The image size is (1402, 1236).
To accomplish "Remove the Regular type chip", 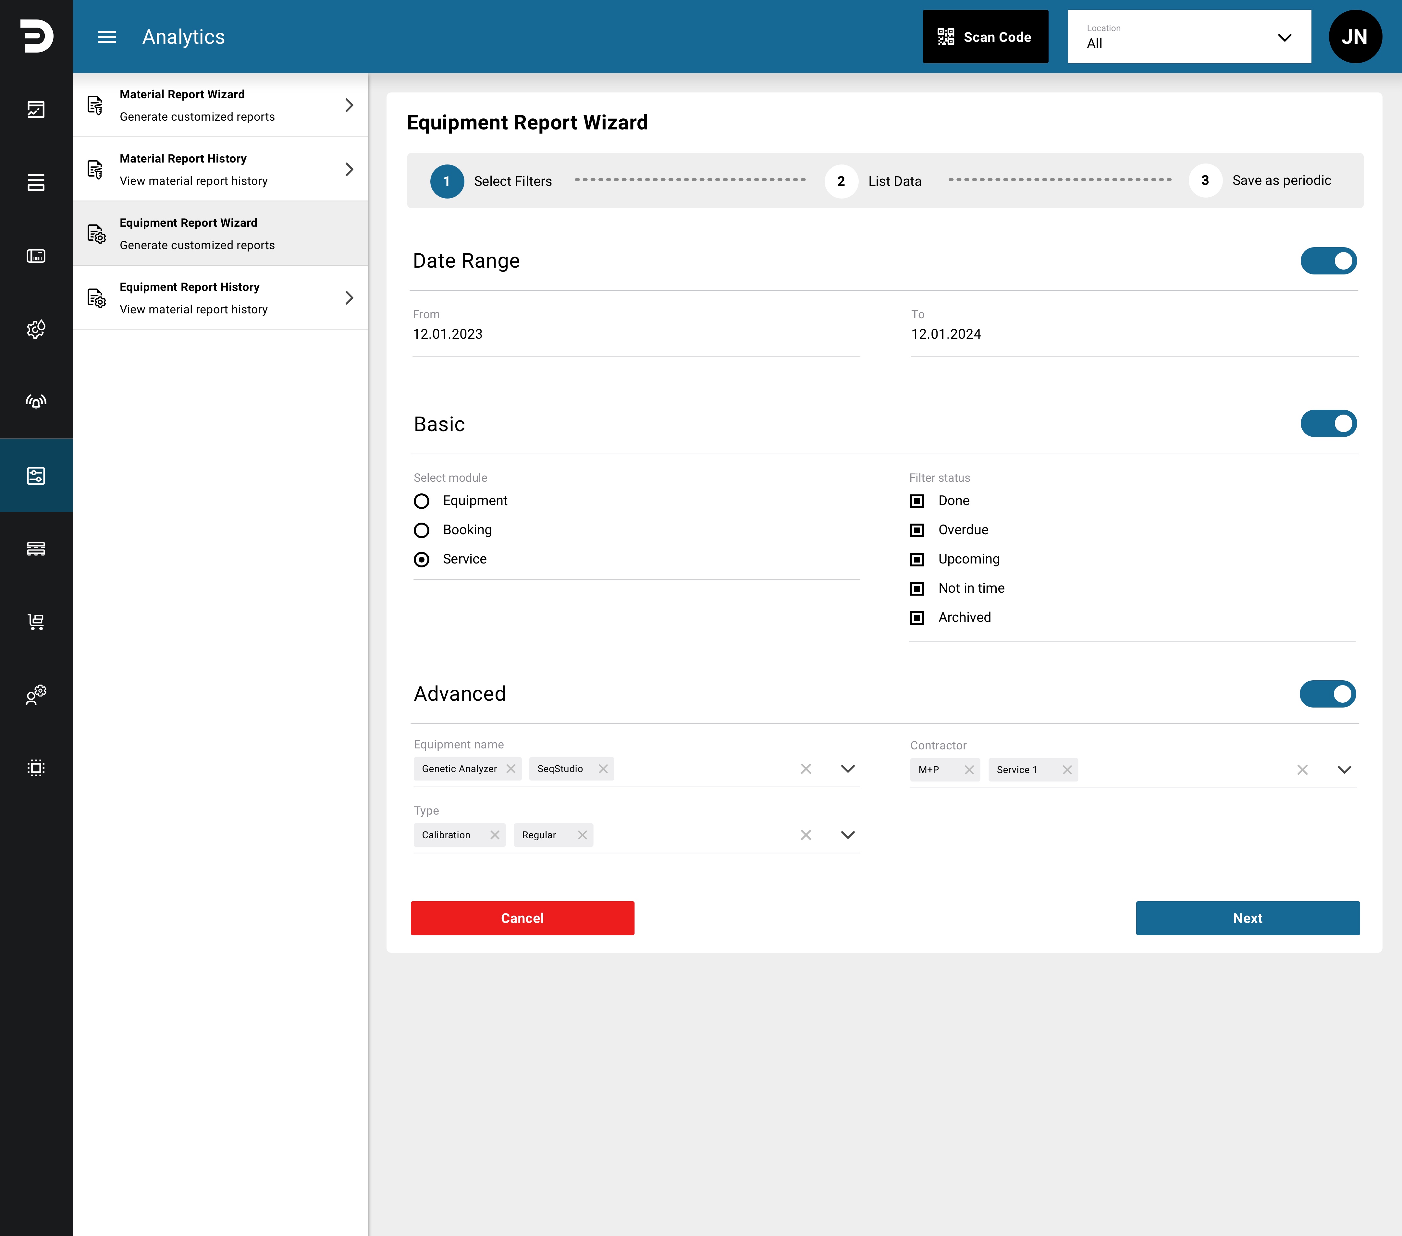I will tap(582, 835).
